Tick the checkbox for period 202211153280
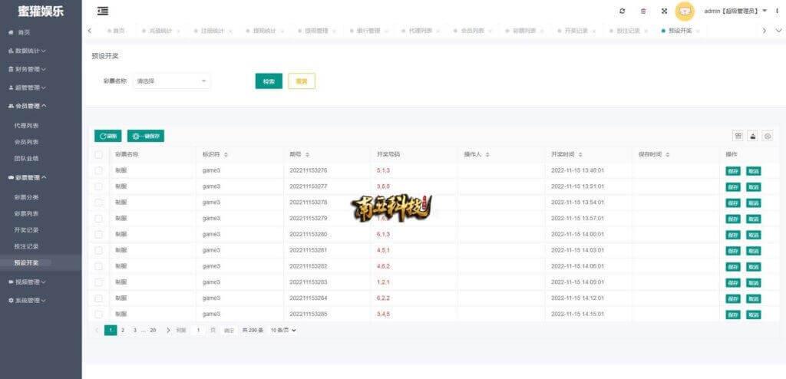The image size is (786, 379). pos(98,234)
